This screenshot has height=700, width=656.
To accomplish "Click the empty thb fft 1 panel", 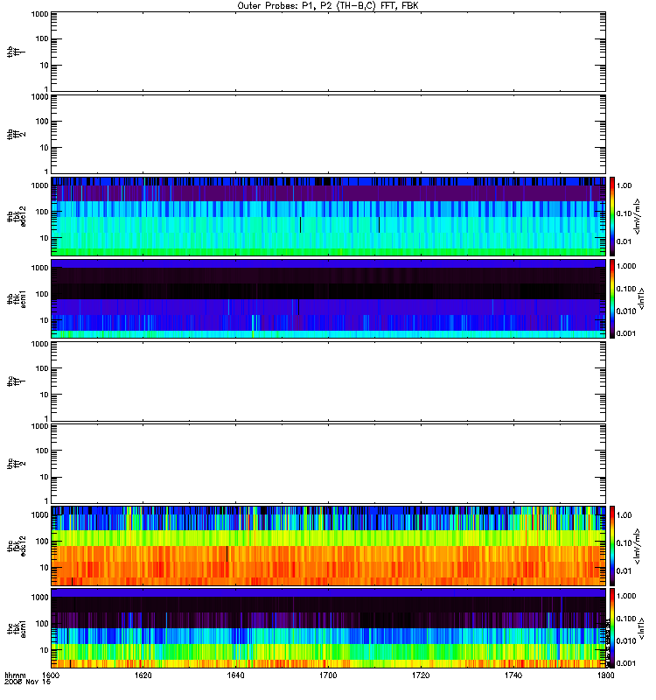I will [329, 52].
